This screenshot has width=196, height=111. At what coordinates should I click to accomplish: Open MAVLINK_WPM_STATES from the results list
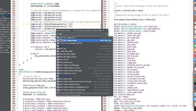[x=84, y=57]
